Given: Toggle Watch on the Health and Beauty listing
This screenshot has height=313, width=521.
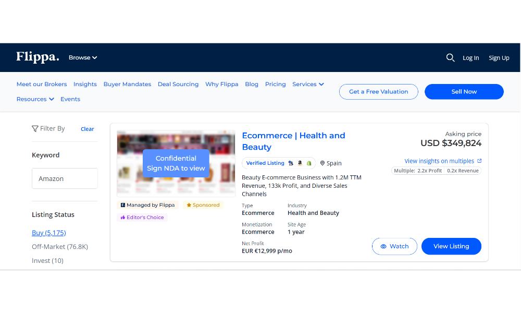Looking at the screenshot, I should 394,246.
